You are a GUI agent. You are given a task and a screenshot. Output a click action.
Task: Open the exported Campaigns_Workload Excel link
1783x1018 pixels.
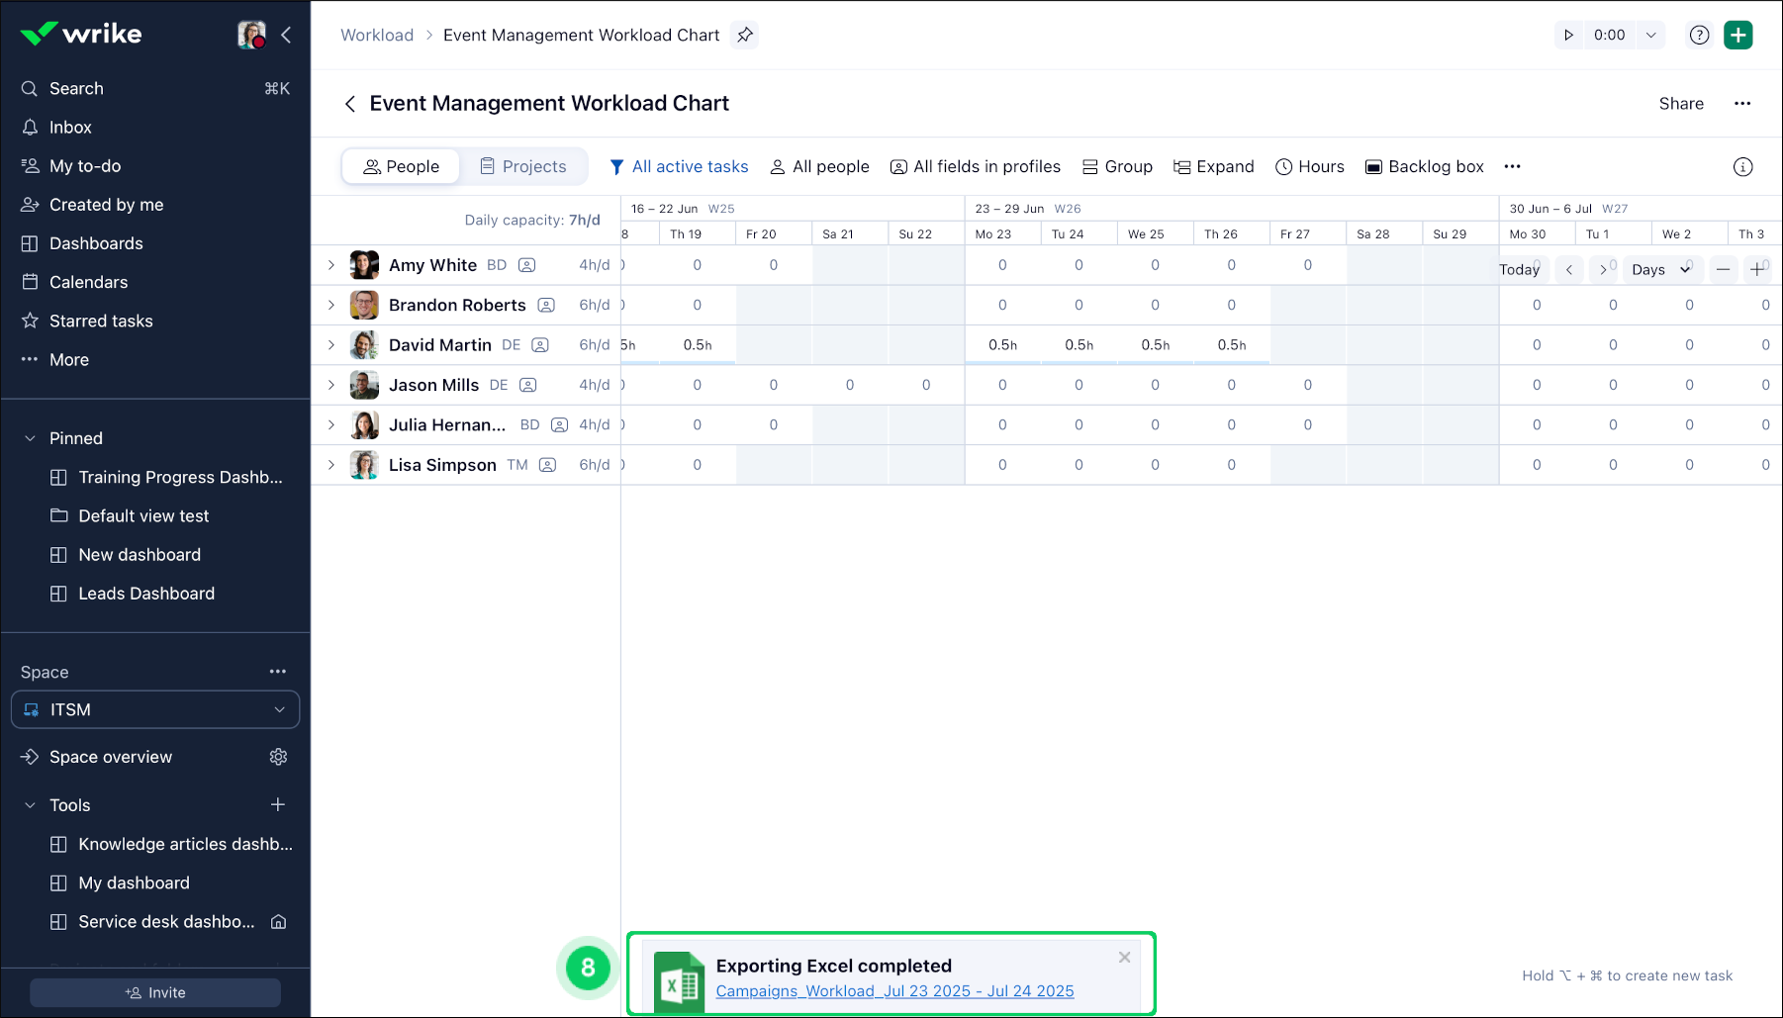click(x=894, y=991)
